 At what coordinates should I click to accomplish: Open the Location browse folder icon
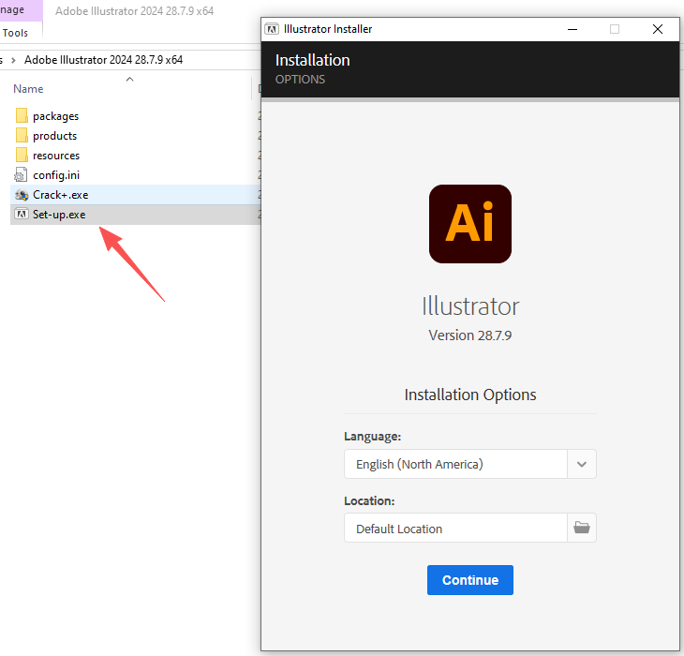(582, 529)
